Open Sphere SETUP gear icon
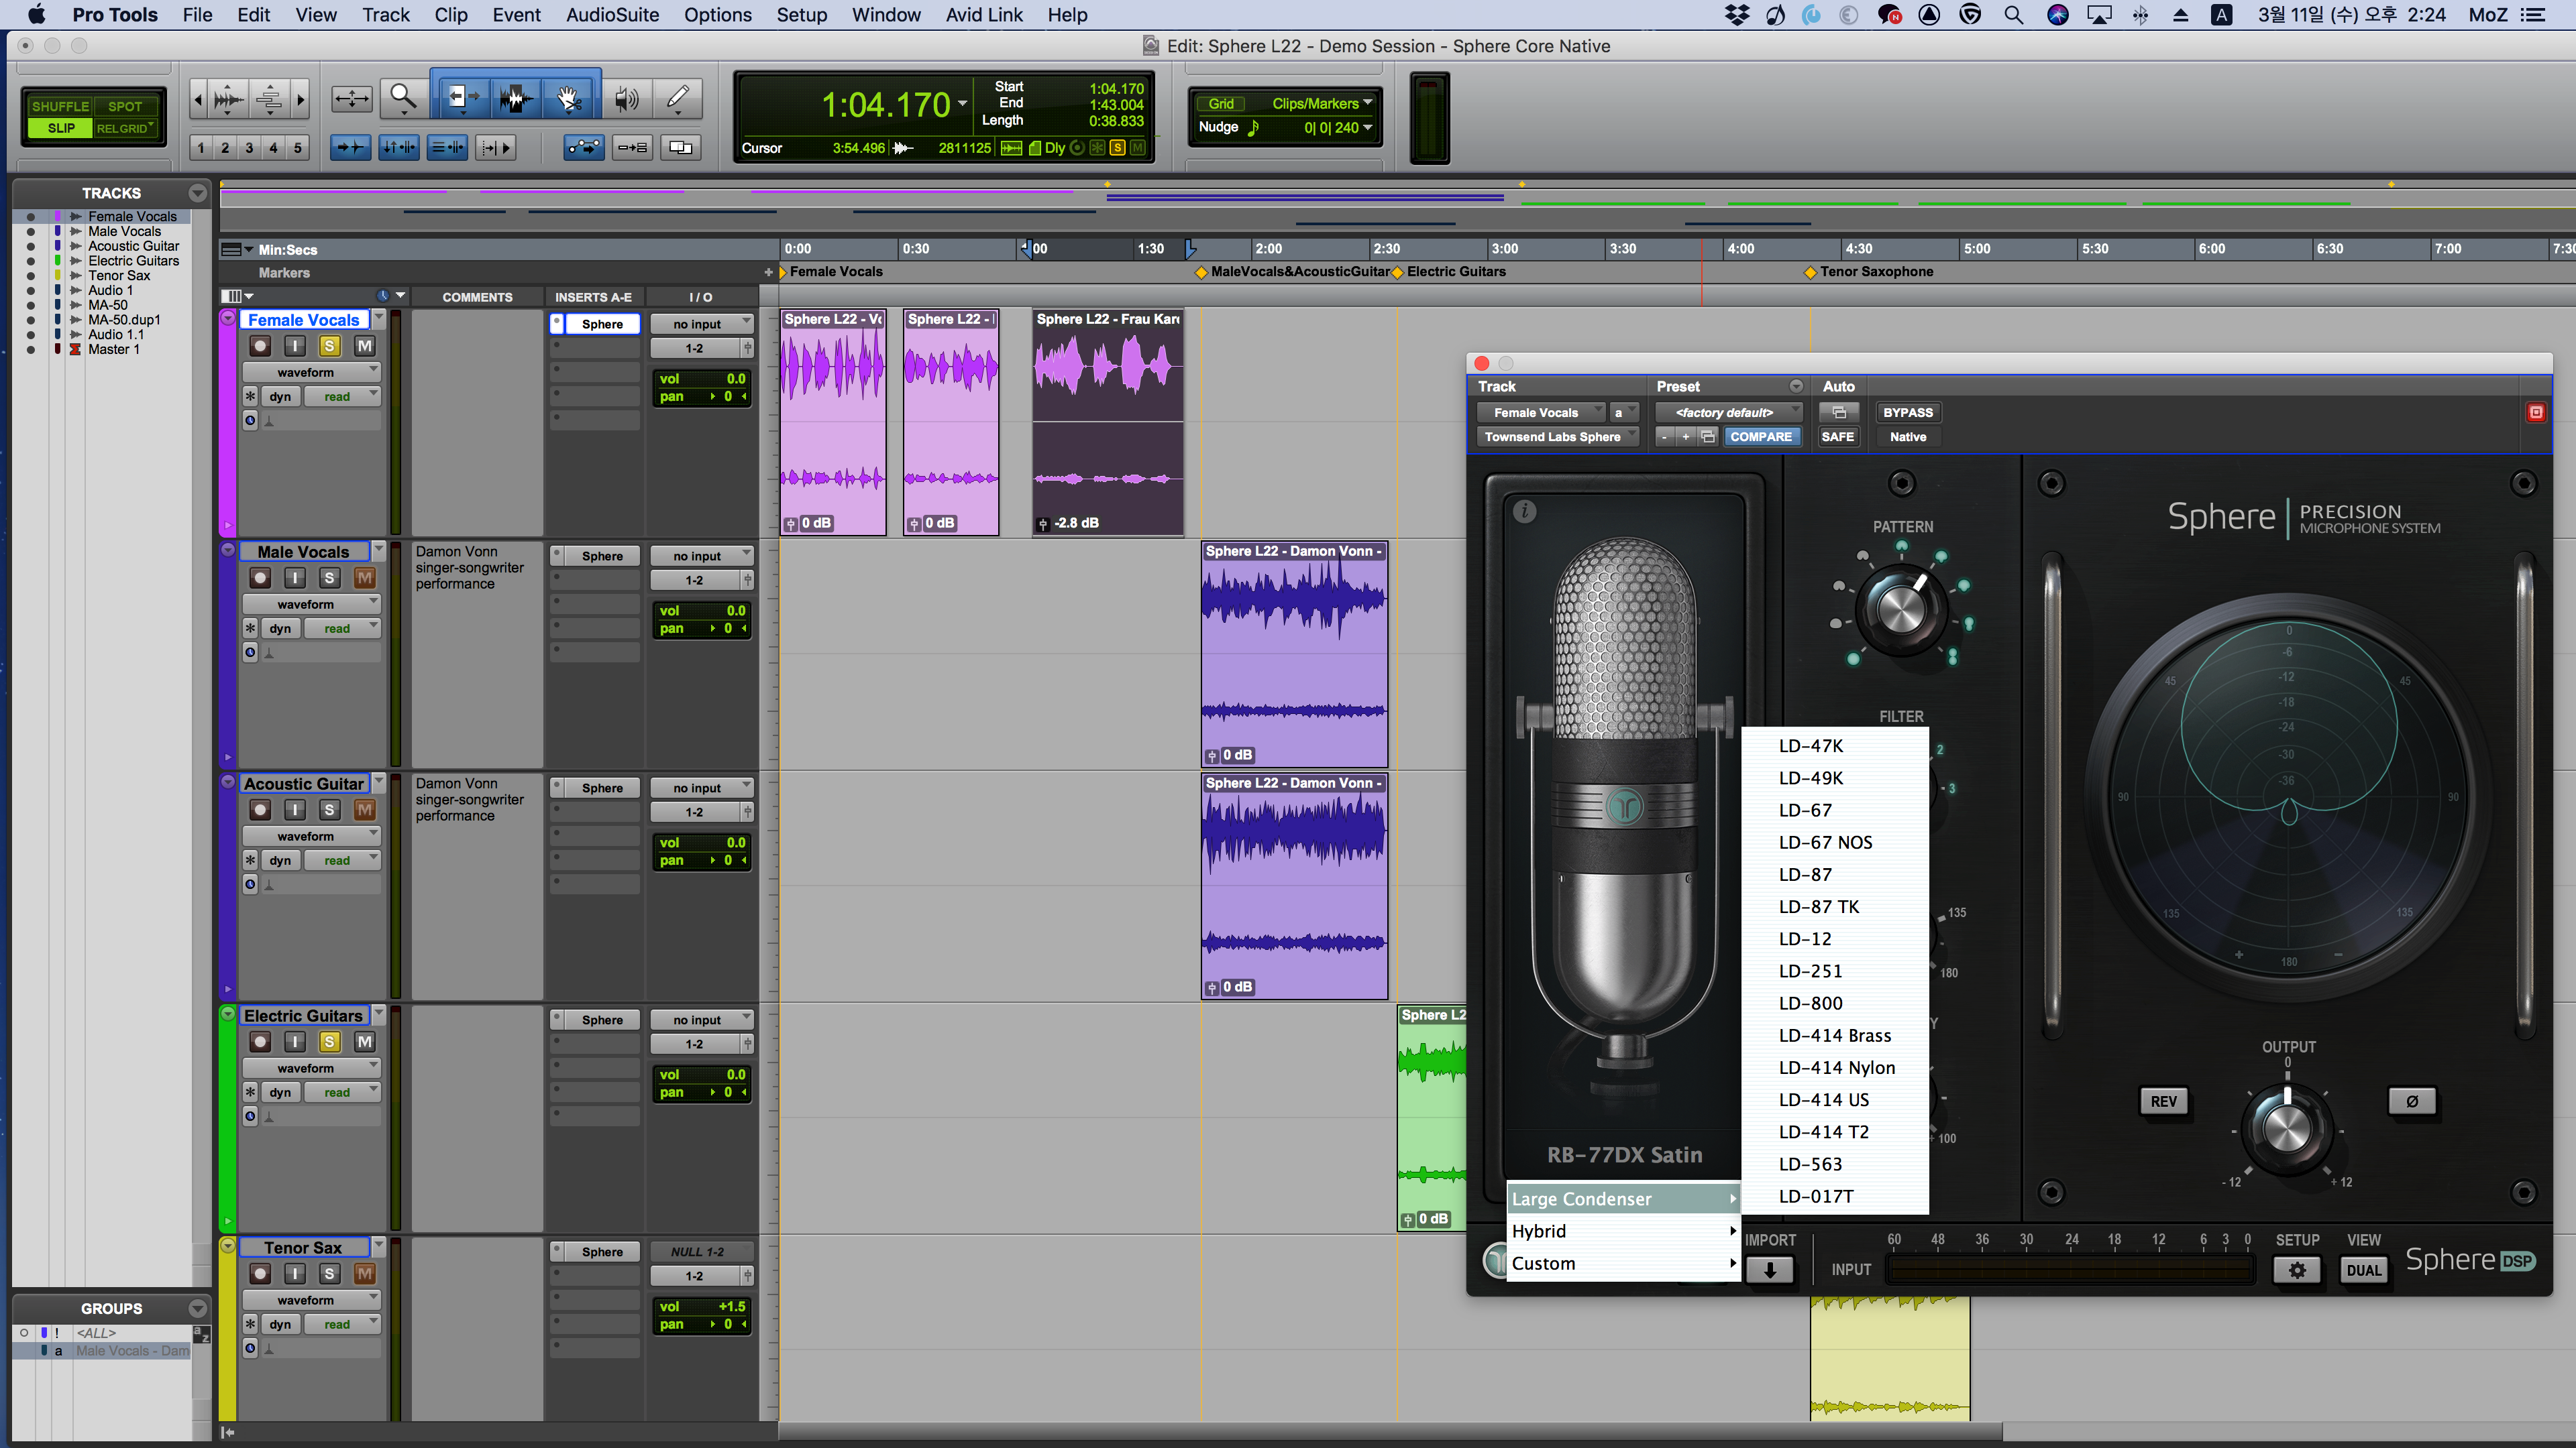The height and width of the screenshot is (1448, 2576). (2297, 1270)
